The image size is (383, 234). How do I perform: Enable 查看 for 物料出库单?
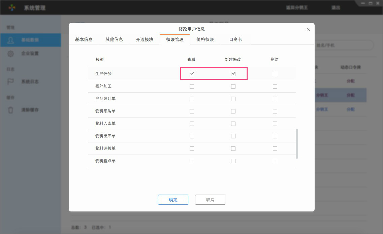[192, 136]
